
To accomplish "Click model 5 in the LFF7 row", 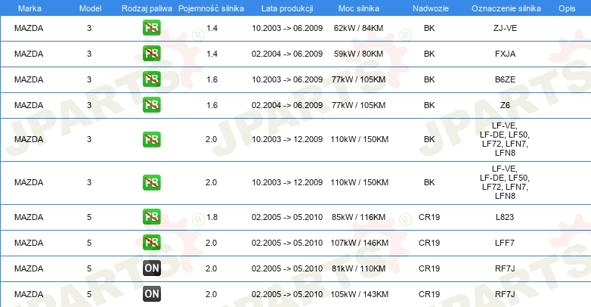I will [x=89, y=243].
